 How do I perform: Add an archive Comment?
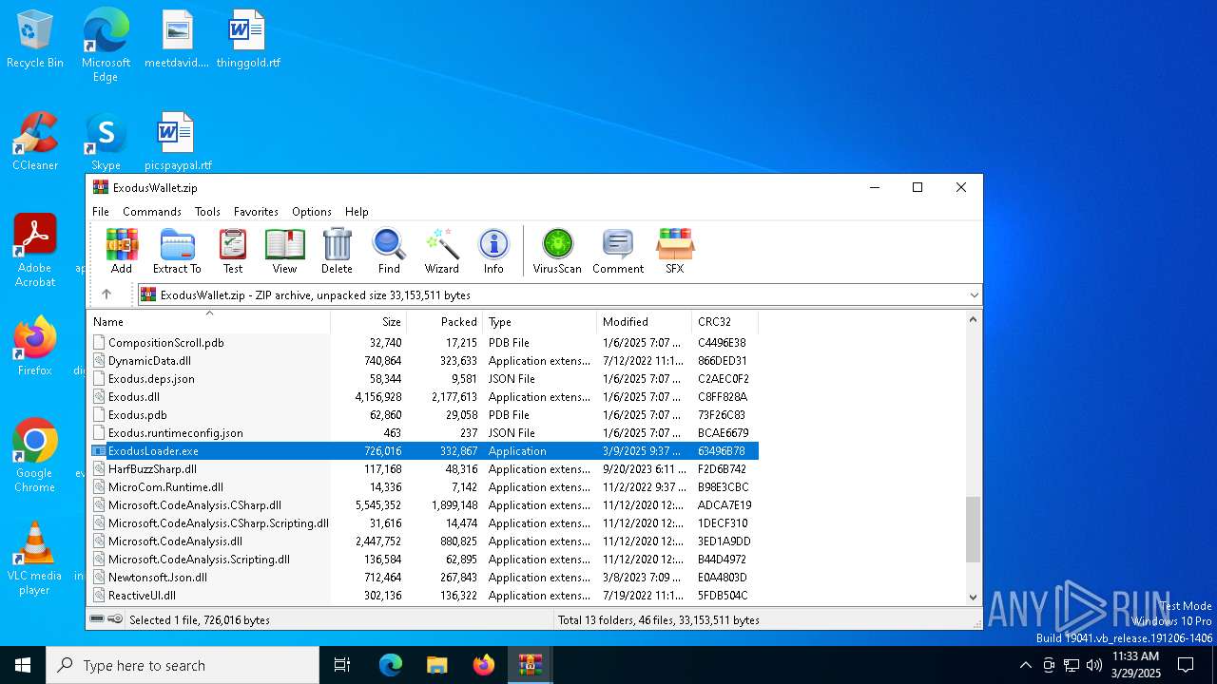coord(618,251)
